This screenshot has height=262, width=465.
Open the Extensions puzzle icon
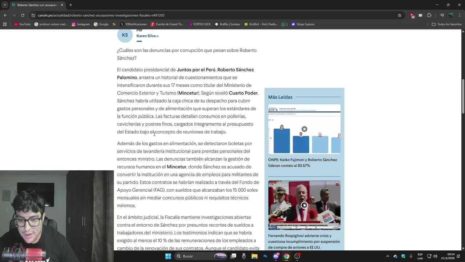(x=429, y=15)
